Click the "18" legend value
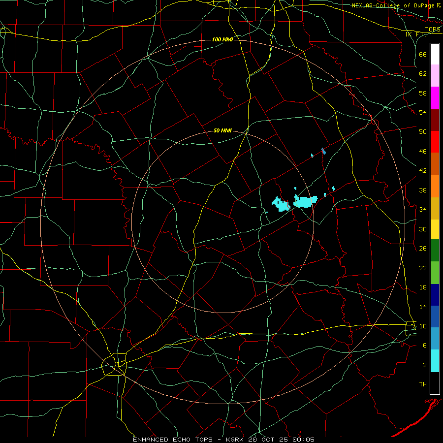 pos(423,287)
